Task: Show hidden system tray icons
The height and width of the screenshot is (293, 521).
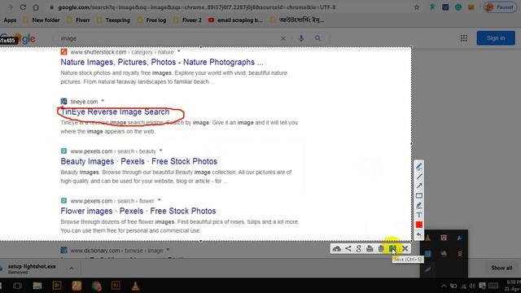Action: click(x=444, y=286)
